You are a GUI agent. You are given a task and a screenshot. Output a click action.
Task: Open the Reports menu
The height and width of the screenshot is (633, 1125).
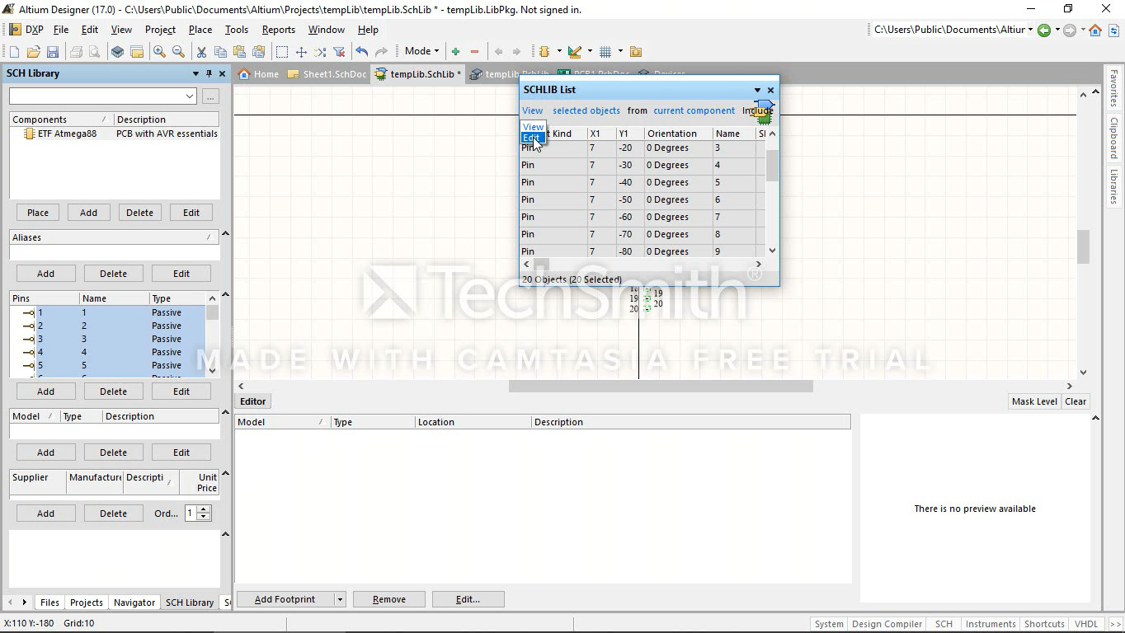(278, 30)
